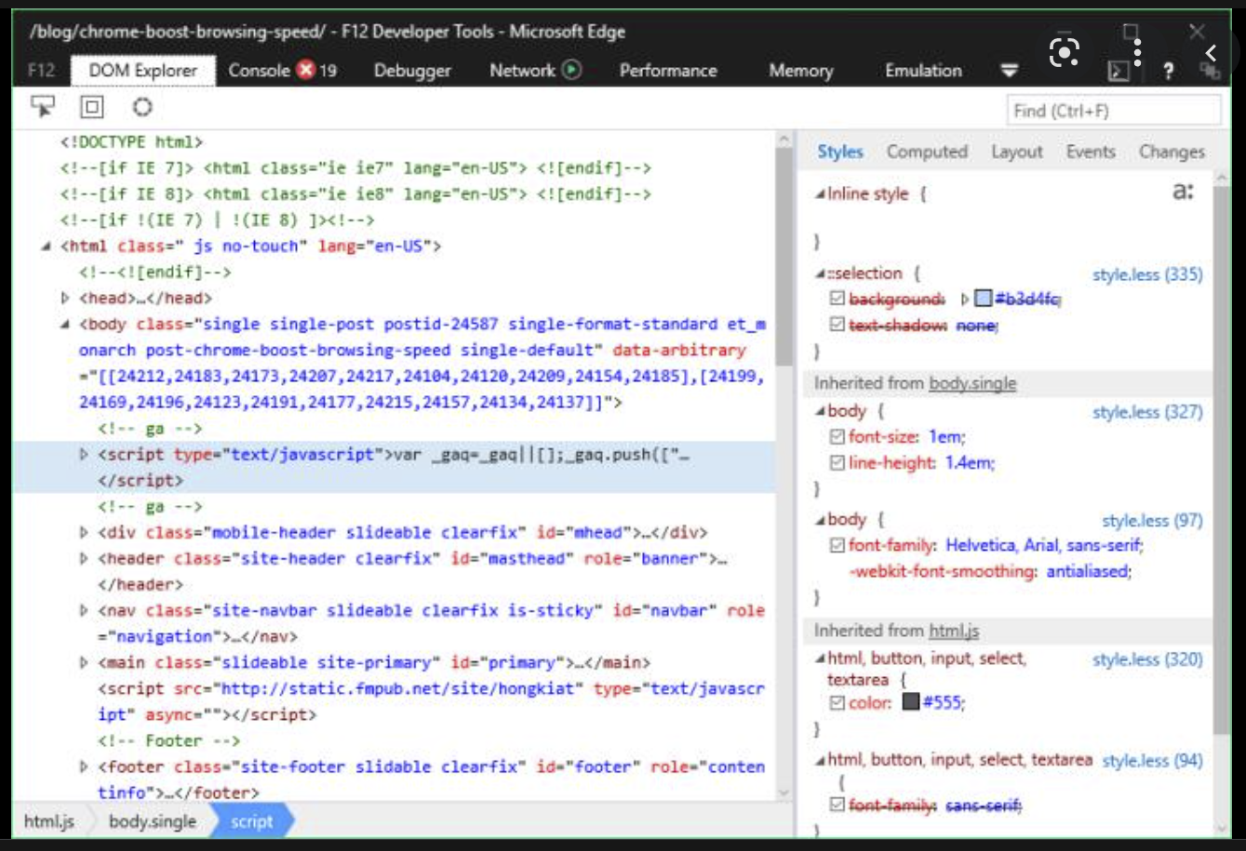This screenshot has width=1246, height=851.
Task: Click the red error icon on Console tab
Action: pos(306,70)
